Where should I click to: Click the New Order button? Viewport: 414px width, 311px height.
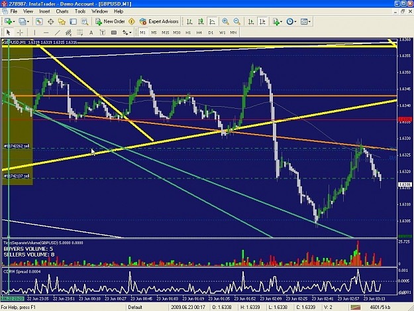tap(110, 22)
